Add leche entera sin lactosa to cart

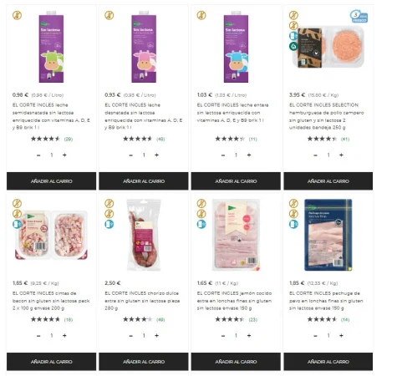tap(236, 181)
